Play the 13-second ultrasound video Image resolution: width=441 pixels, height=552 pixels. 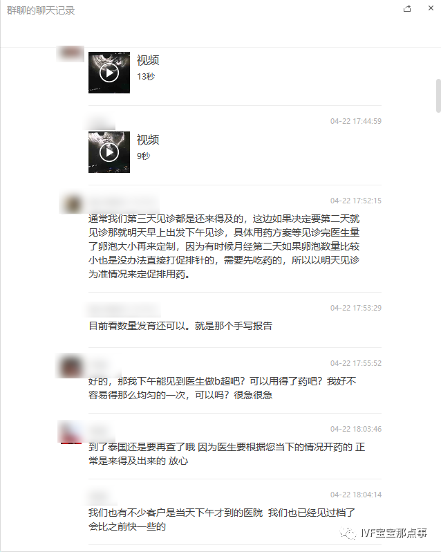pyautogui.click(x=109, y=73)
